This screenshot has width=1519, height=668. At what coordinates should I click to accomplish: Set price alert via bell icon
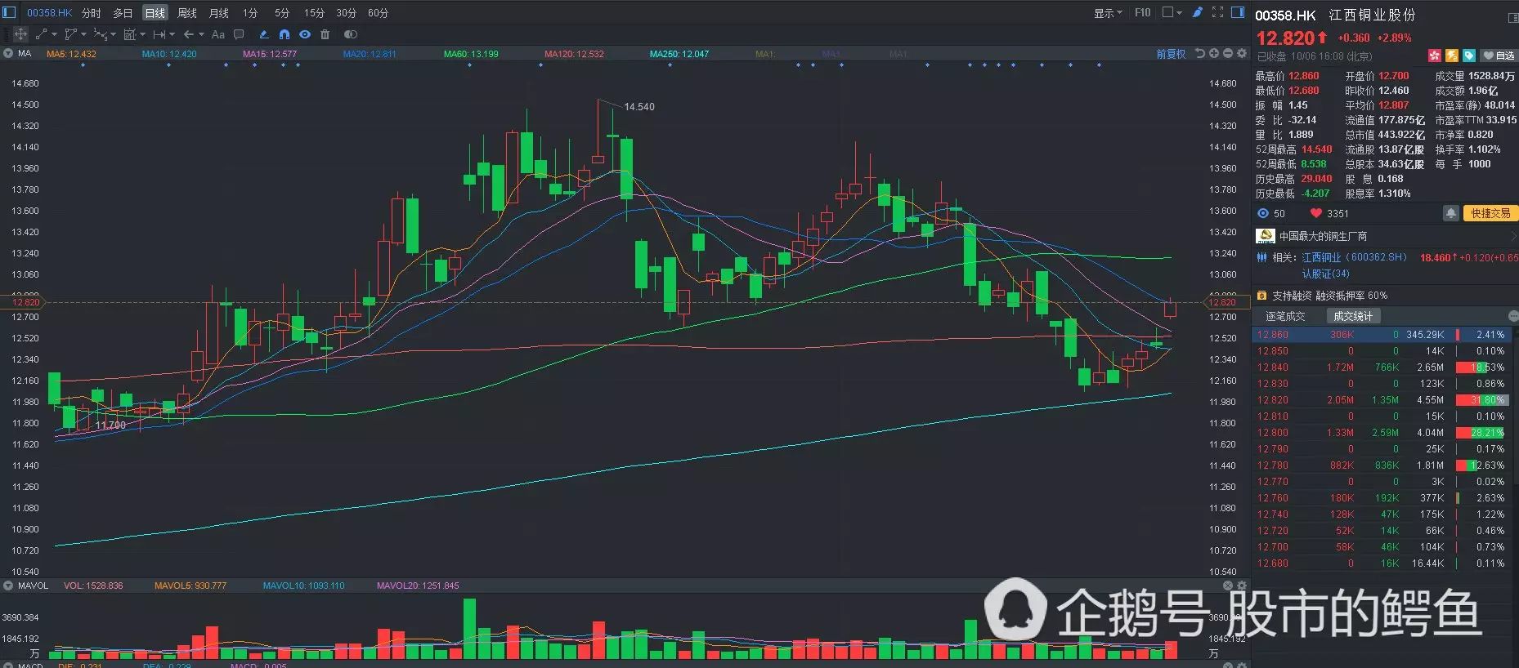point(1450,213)
